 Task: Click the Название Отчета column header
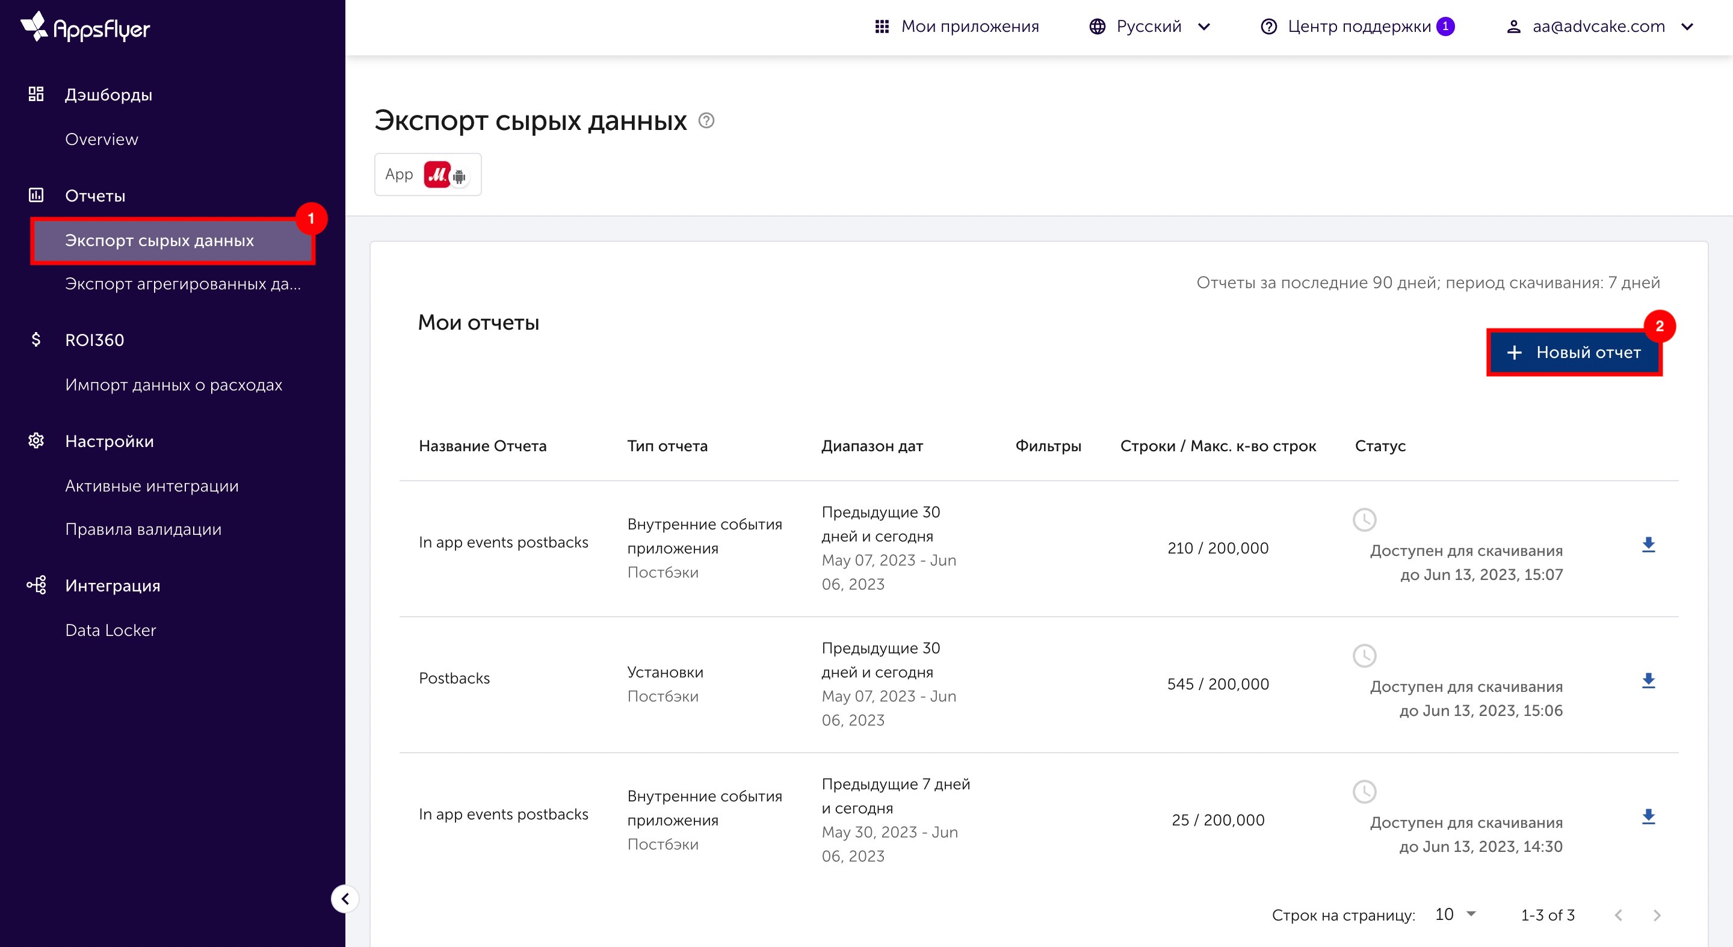[483, 446]
